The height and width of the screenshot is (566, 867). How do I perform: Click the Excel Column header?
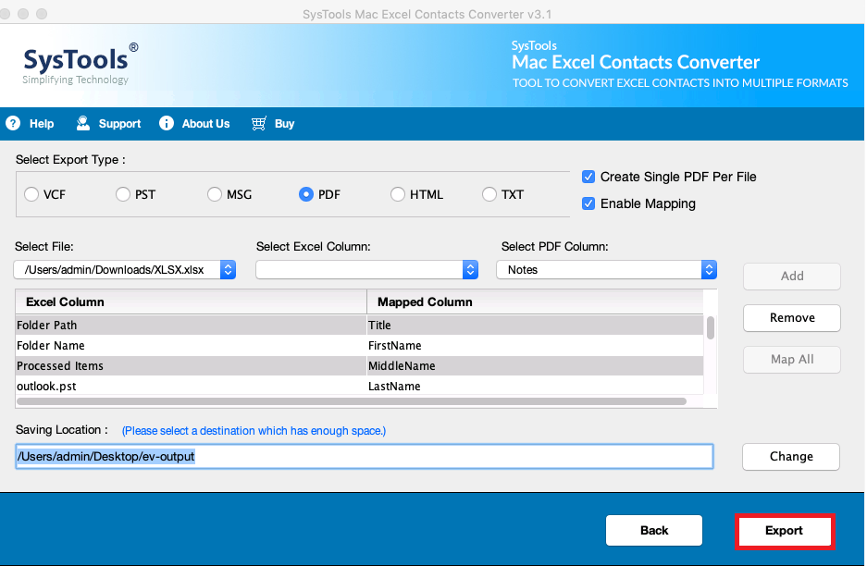pyautogui.click(x=191, y=302)
